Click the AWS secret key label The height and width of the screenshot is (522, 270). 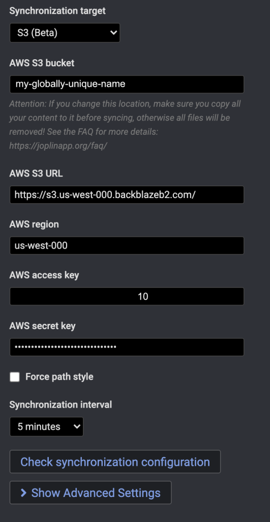(42, 326)
